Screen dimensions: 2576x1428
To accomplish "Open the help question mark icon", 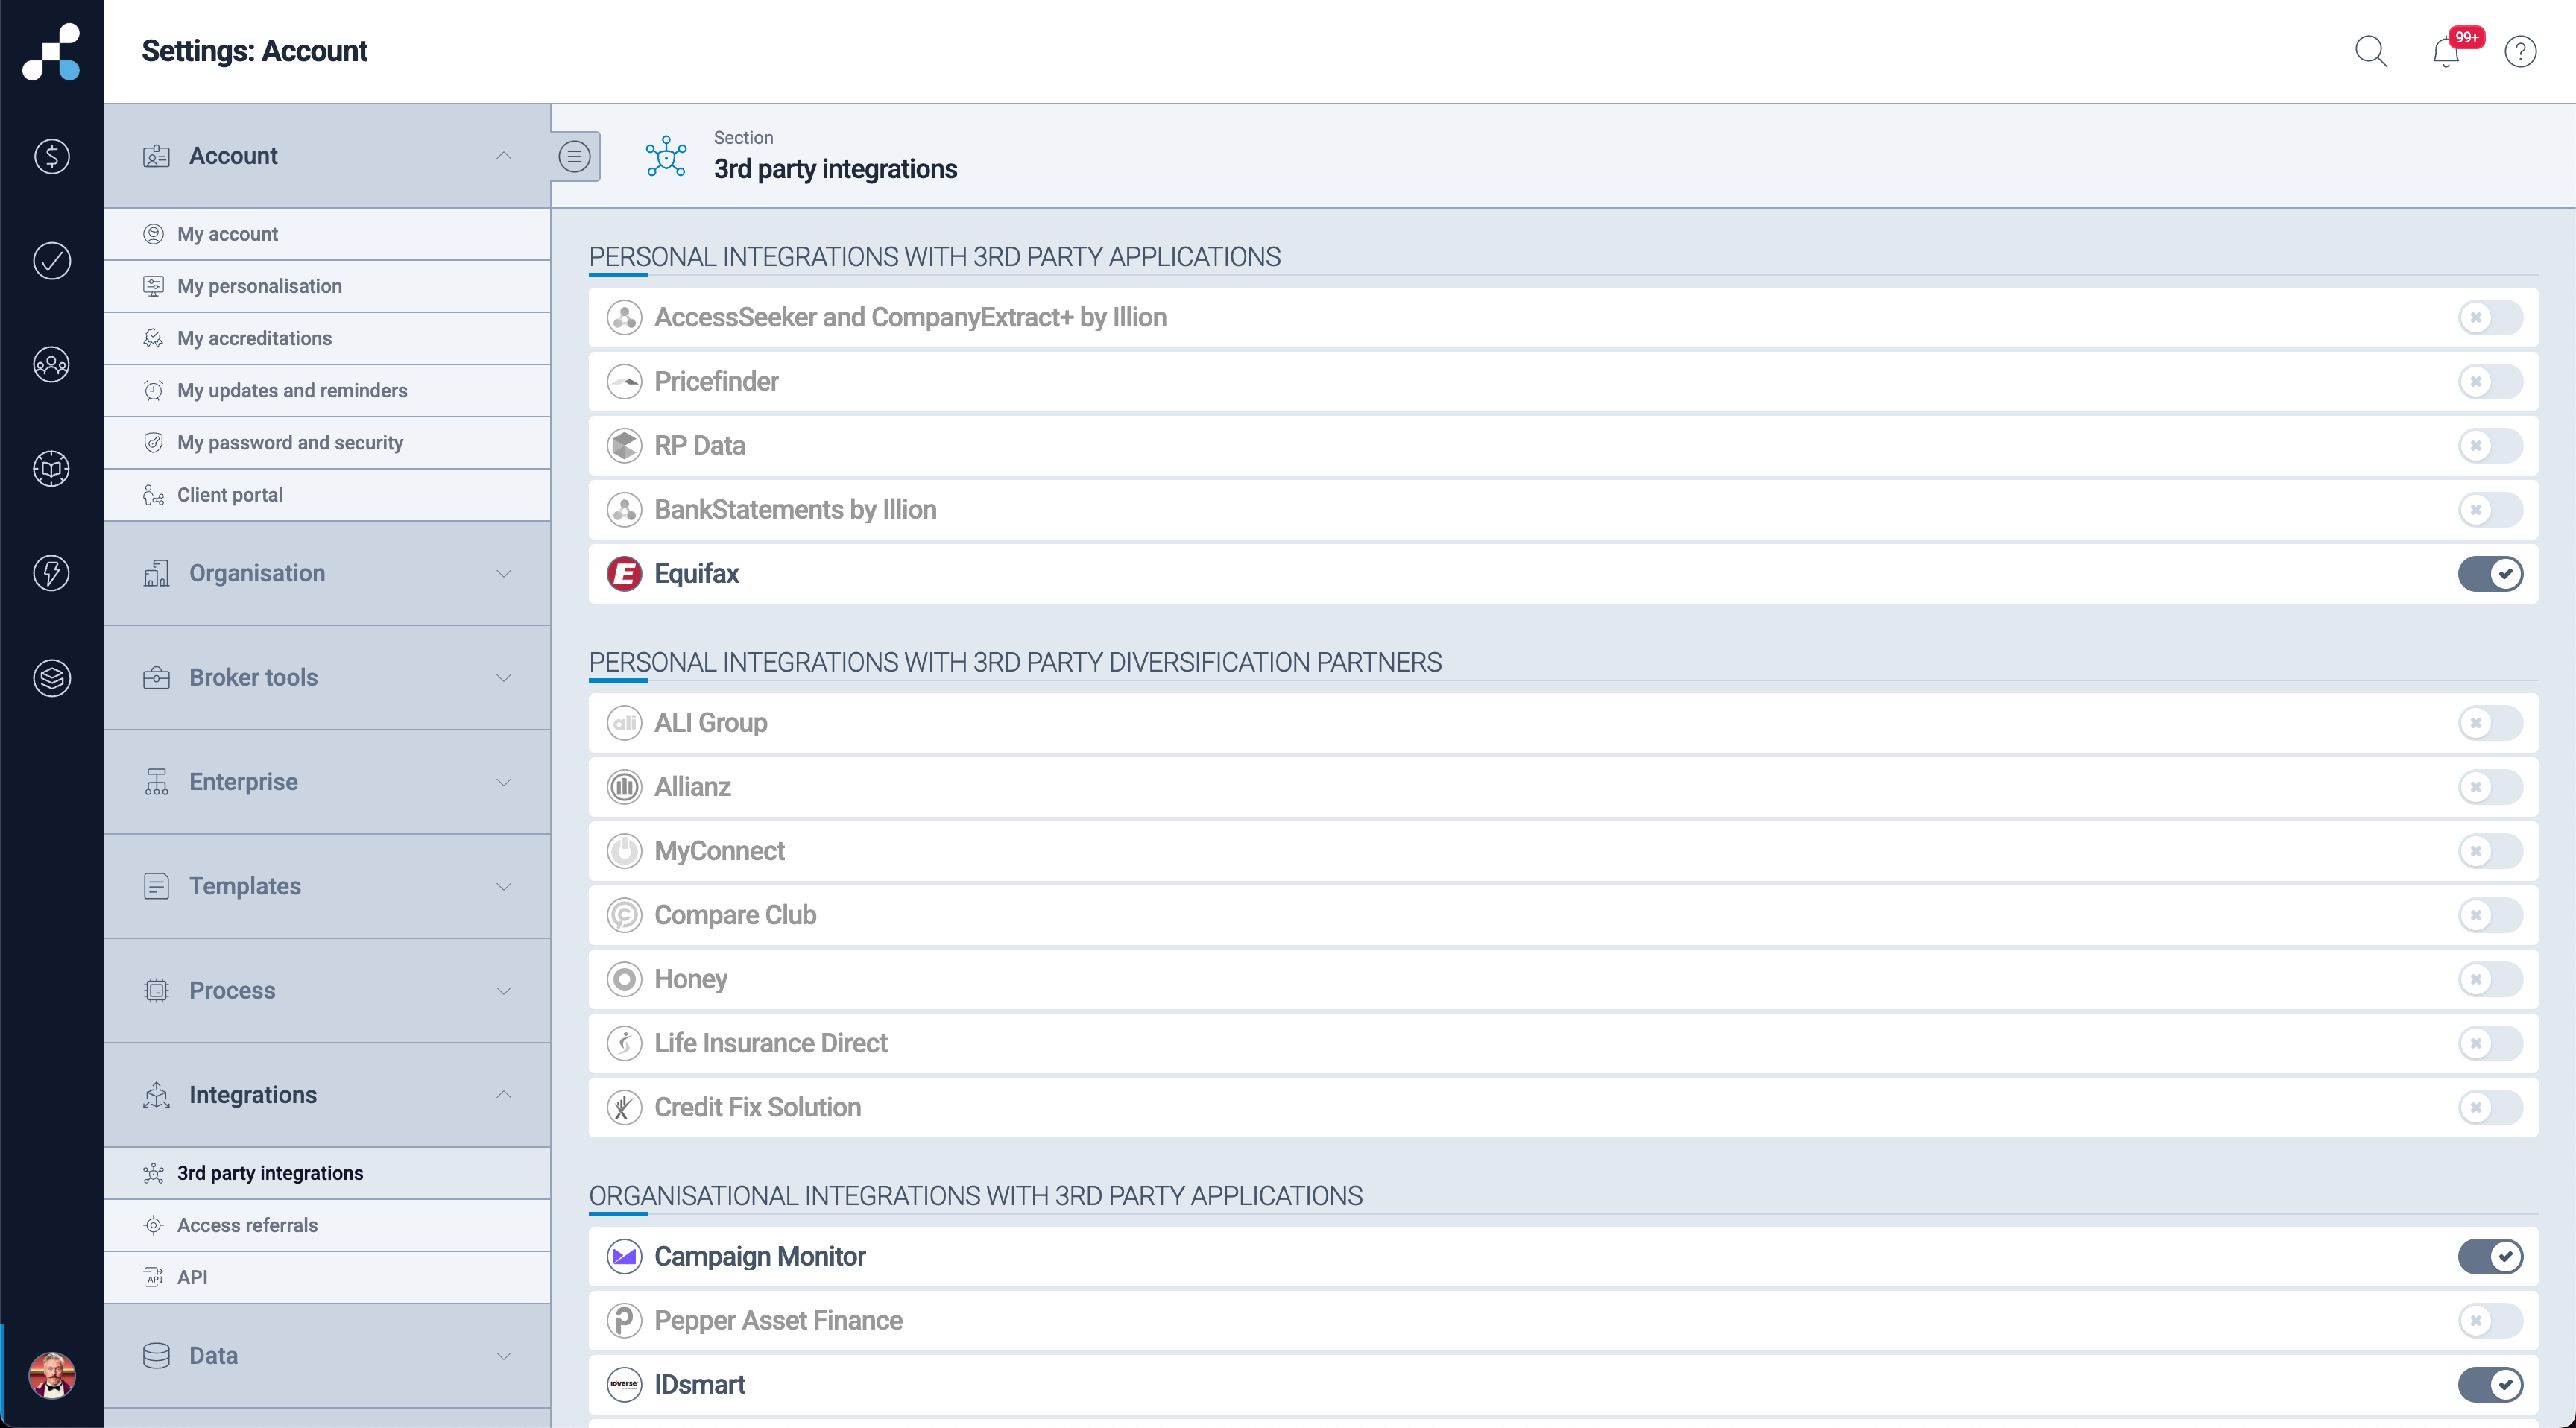I will coord(2520,51).
